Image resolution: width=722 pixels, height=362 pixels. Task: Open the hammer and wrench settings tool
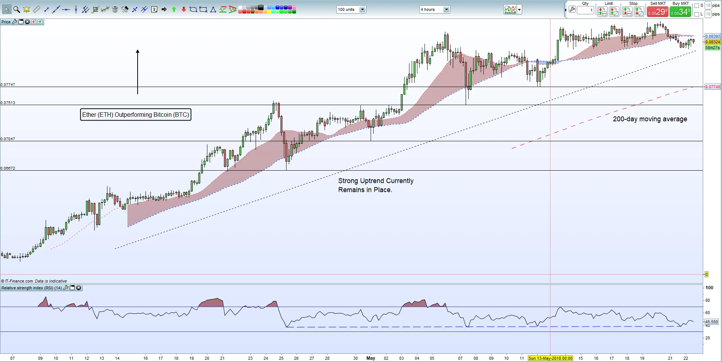pyautogui.click(x=125, y=9)
